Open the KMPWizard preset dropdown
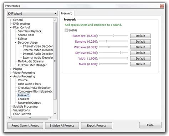 coord(32,13)
